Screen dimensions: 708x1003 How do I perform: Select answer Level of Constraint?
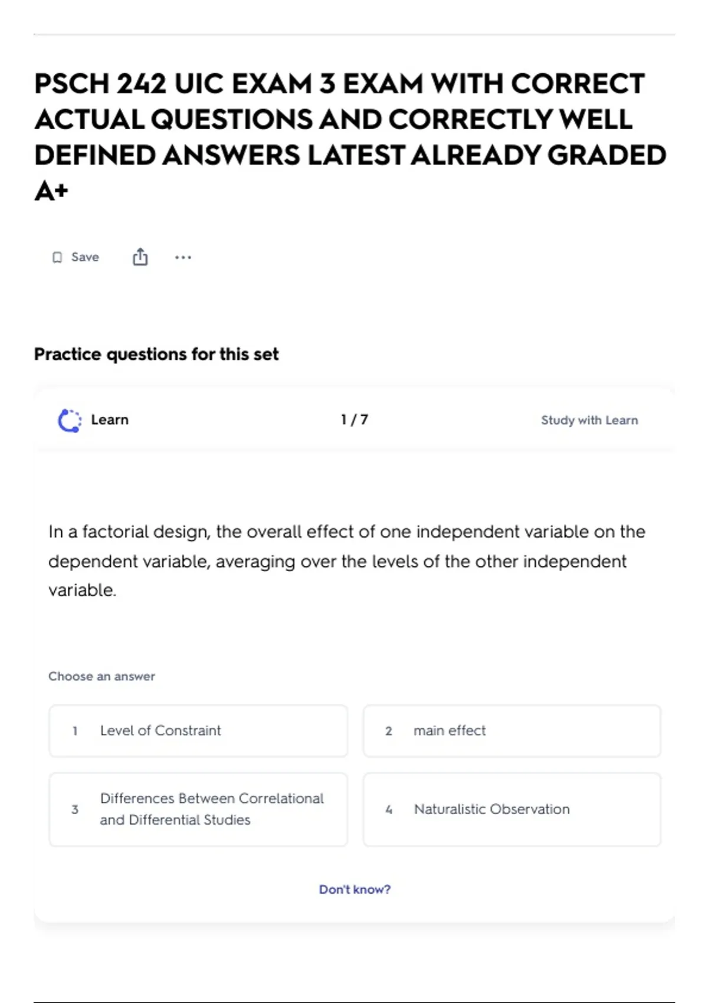[x=198, y=730]
